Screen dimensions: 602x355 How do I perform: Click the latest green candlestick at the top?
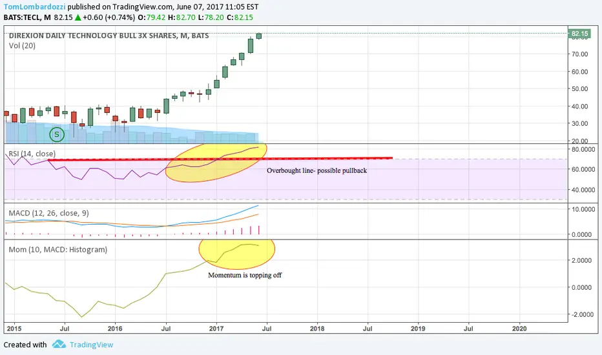[x=259, y=36]
